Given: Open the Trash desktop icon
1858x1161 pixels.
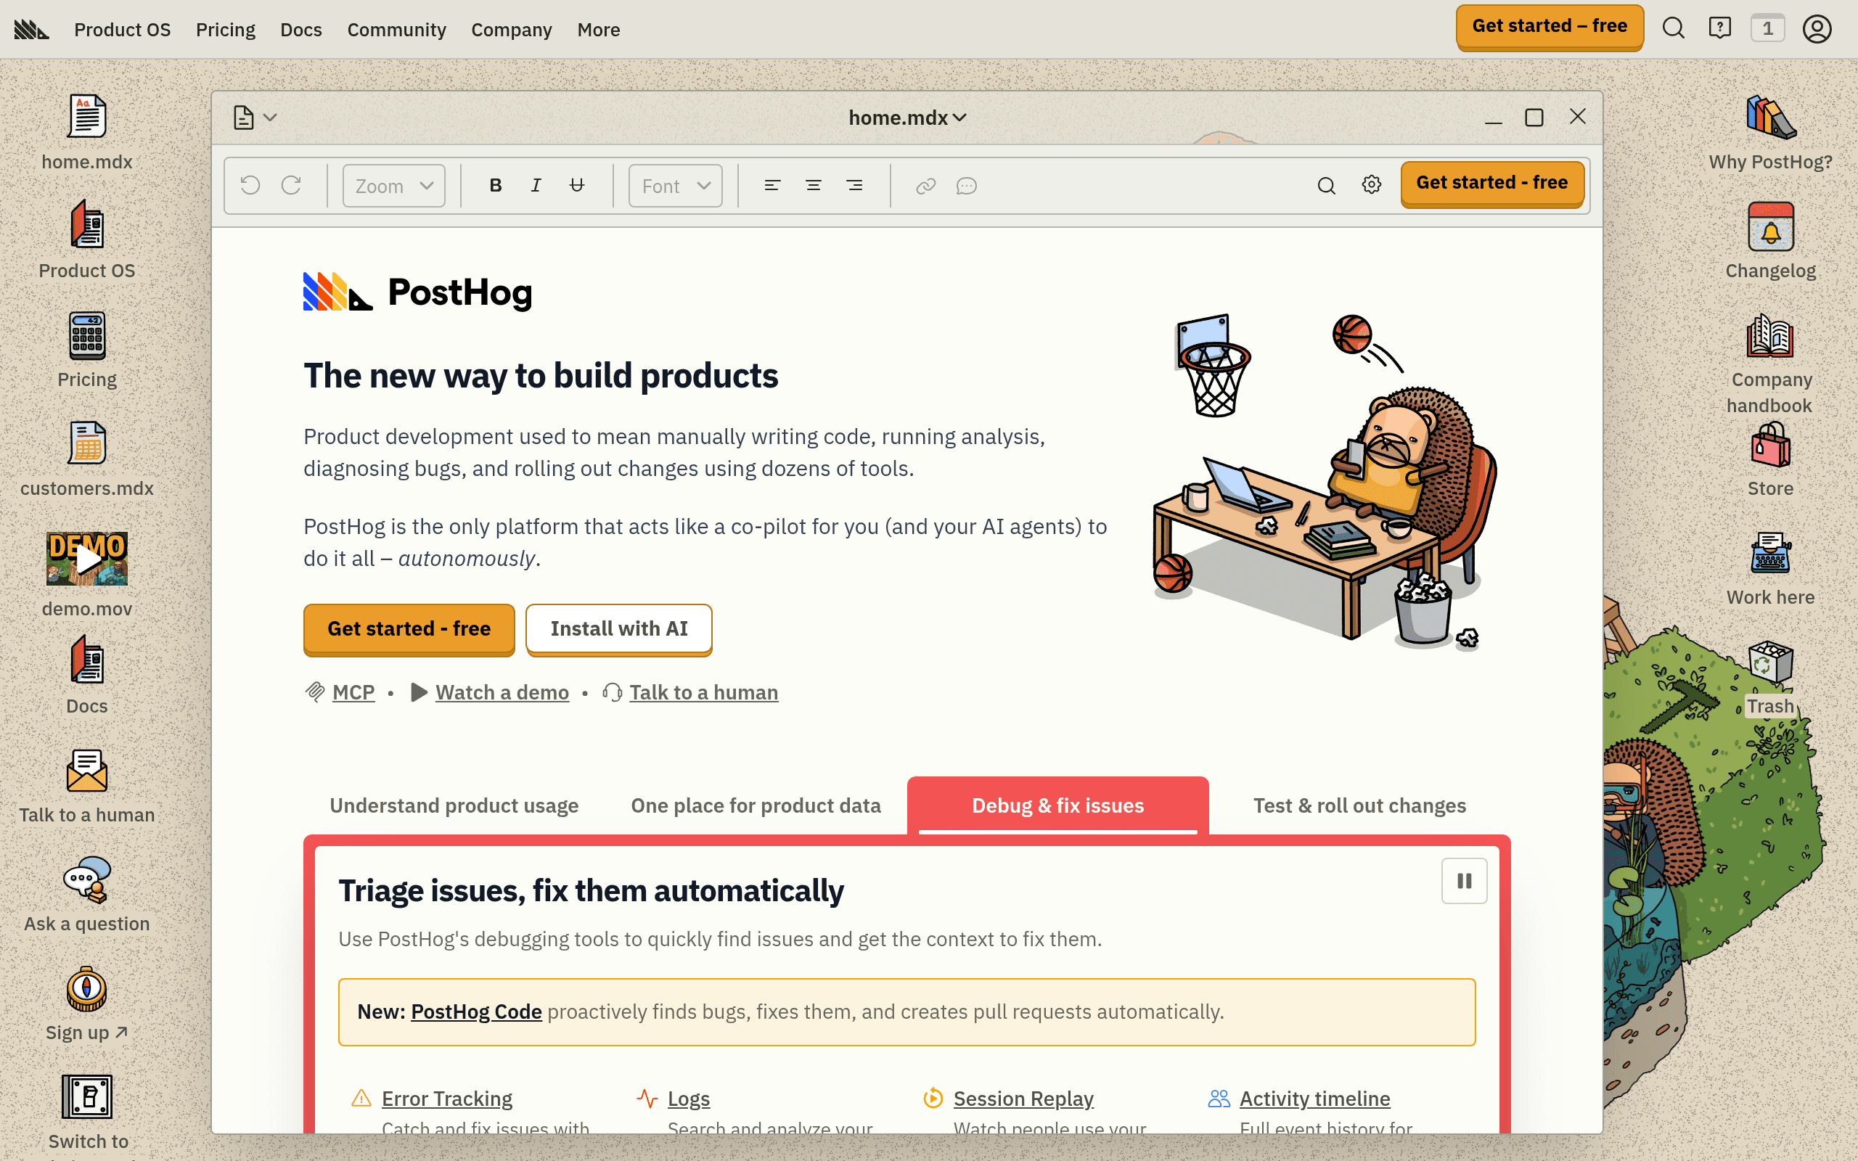Looking at the screenshot, I should point(1770,662).
